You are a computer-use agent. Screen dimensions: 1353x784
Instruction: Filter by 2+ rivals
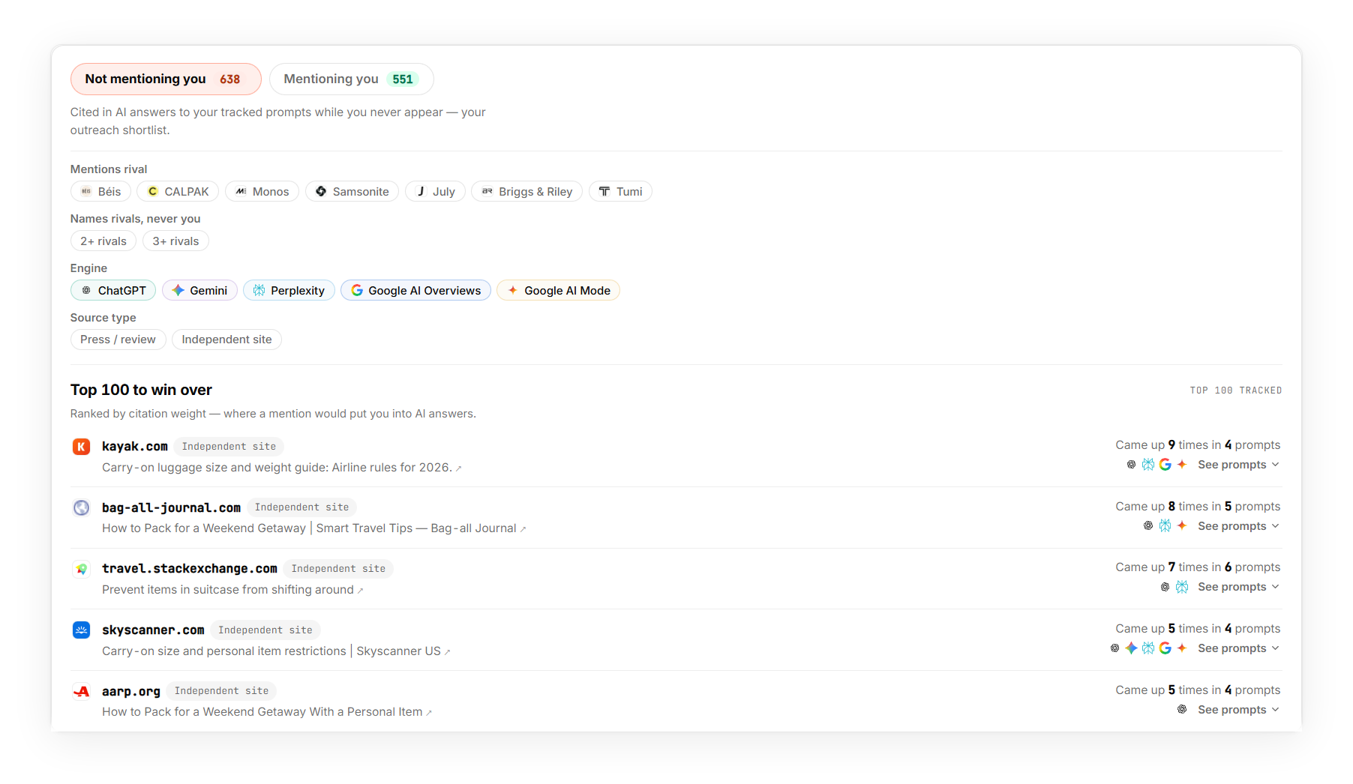pos(103,241)
